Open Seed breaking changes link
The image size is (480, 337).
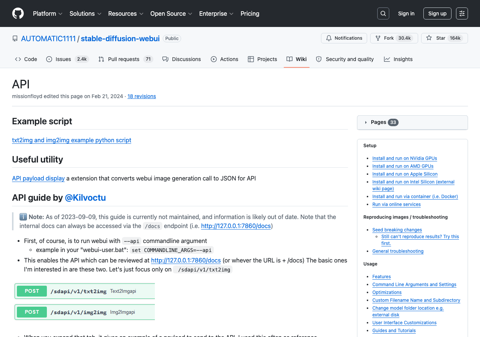[397, 230]
